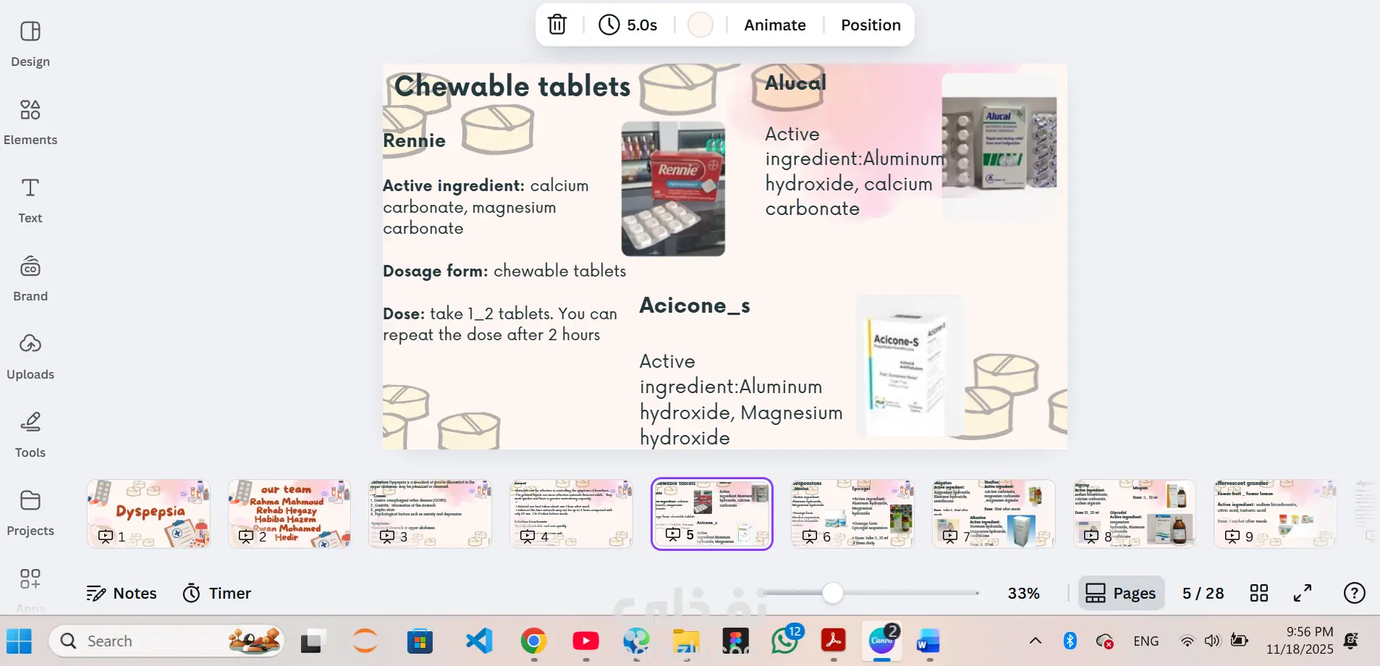Open Microsoft Word from the taskbar
1380x666 pixels.
point(928,641)
